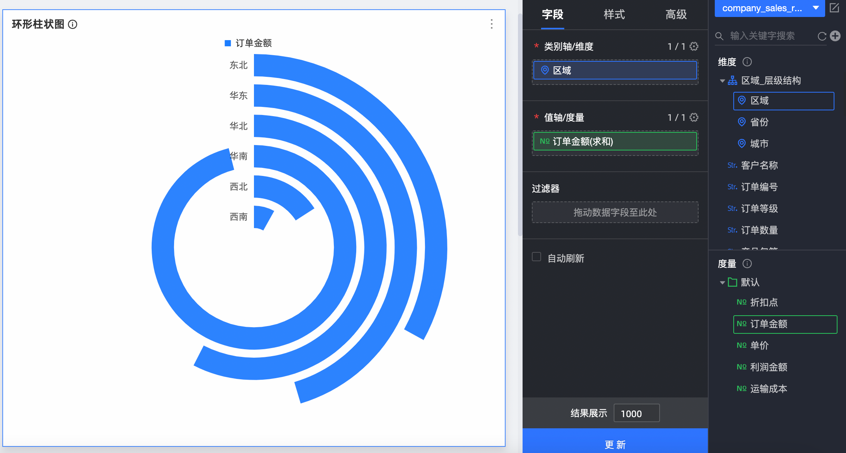Screen dimensions: 846x453
Task: Click the 区域_层级结构 hierarchy icon
Action: [733, 80]
